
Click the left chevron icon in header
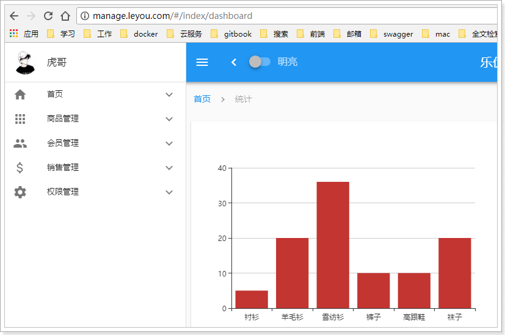pos(233,62)
